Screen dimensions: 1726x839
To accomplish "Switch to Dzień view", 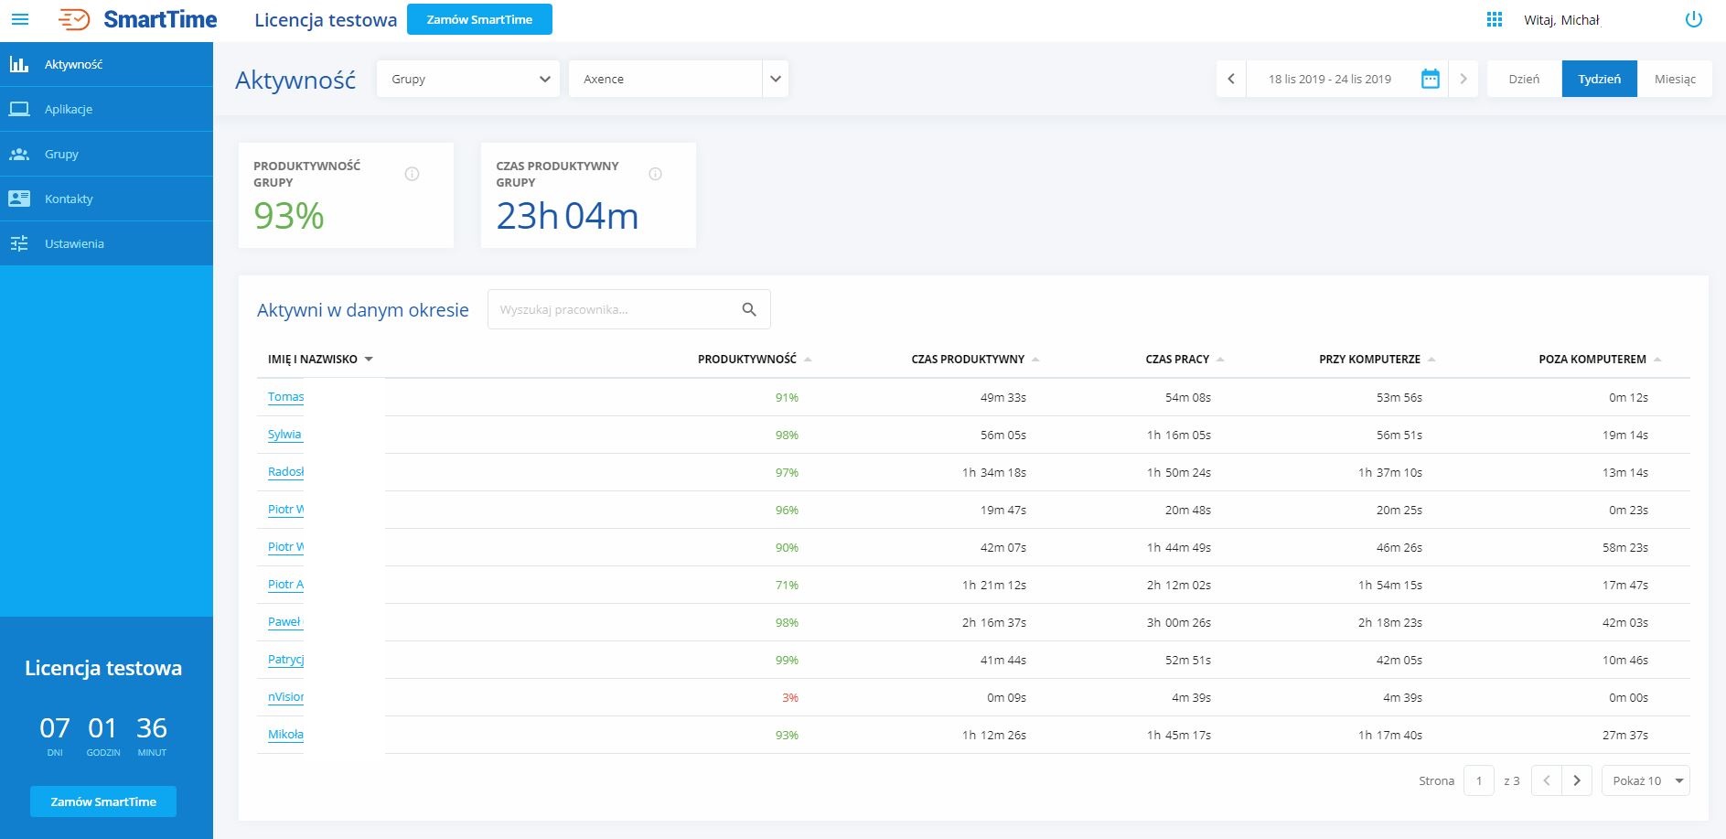I will (1524, 79).
